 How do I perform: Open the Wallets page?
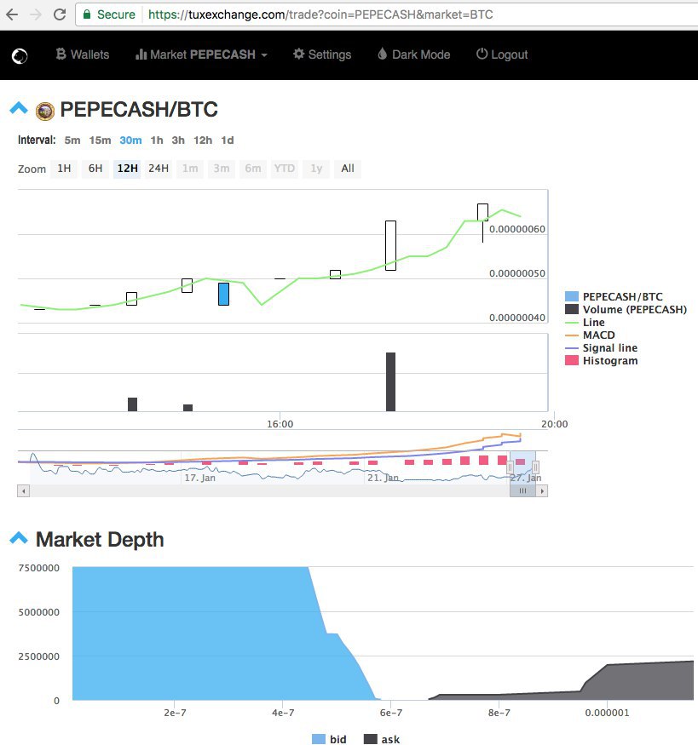(83, 54)
